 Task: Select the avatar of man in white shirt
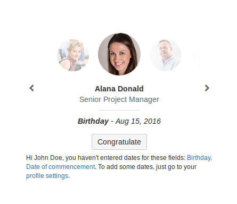point(166,55)
